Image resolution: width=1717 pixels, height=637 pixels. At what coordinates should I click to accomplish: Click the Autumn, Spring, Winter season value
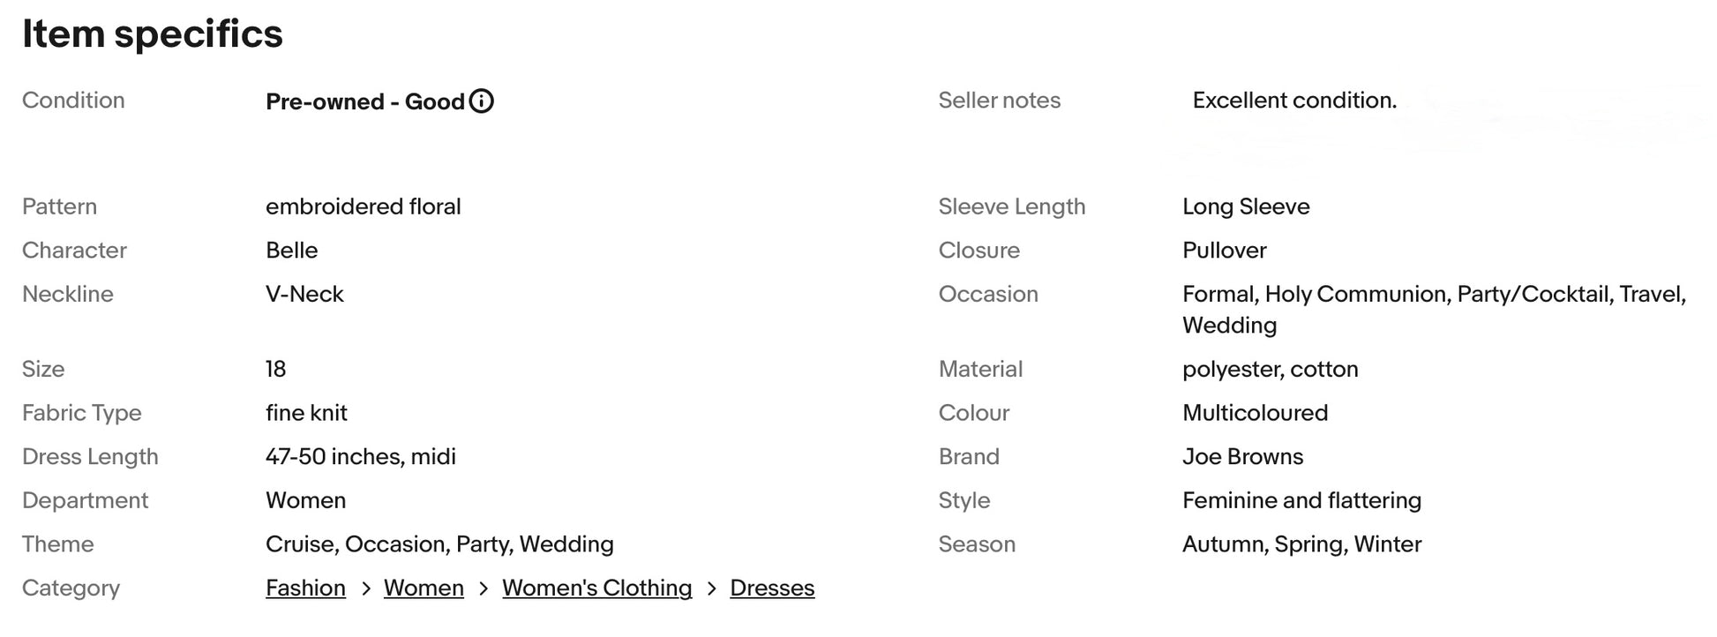1301,544
